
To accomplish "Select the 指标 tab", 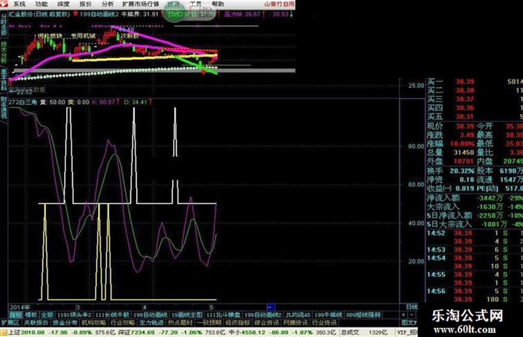I will [x=15, y=315].
